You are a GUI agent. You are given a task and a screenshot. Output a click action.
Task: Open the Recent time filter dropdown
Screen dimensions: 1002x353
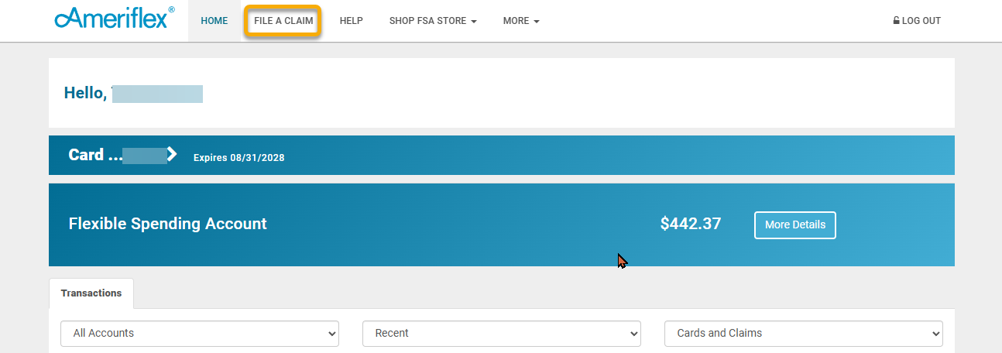point(502,334)
